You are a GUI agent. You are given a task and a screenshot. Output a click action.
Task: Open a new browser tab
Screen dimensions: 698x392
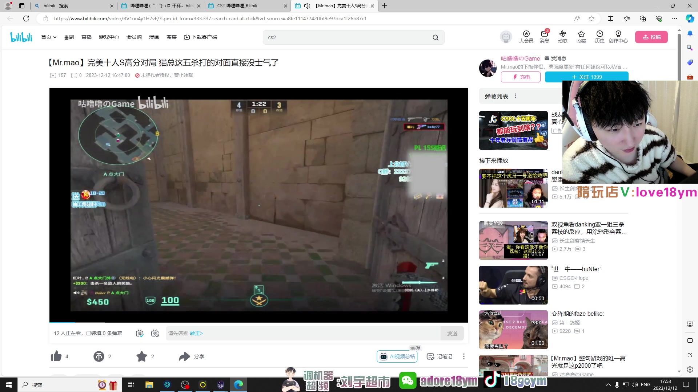pyautogui.click(x=384, y=6)
